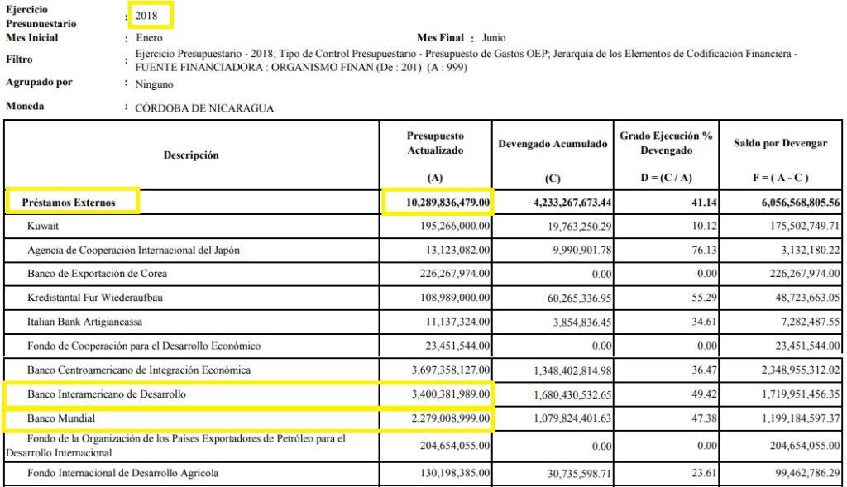Click the 'CÓRDOBA DE NICARAGUA' currency value

204,108
